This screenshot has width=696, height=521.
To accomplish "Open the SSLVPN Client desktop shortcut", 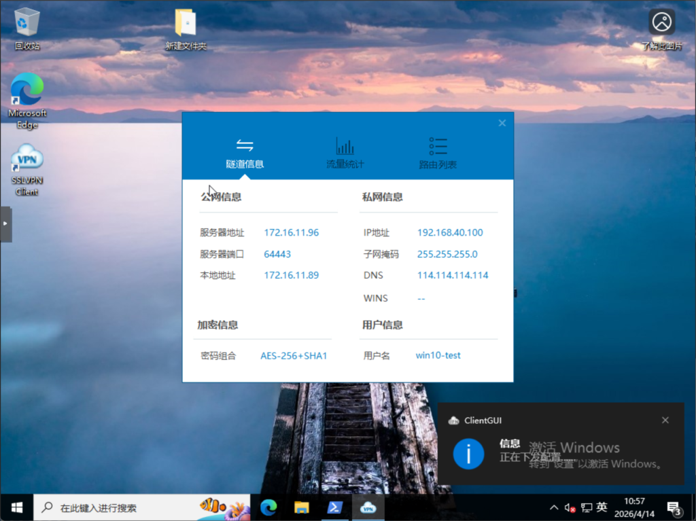I will coord(26,163).
